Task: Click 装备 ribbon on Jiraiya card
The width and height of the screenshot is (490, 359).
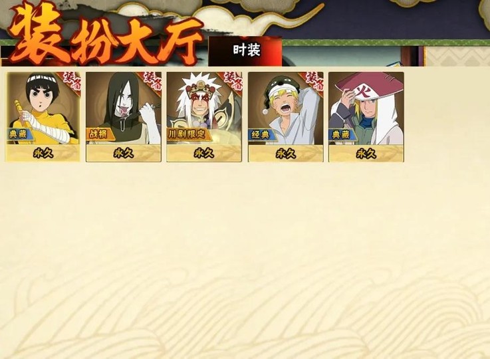Action: pos(234,80)
